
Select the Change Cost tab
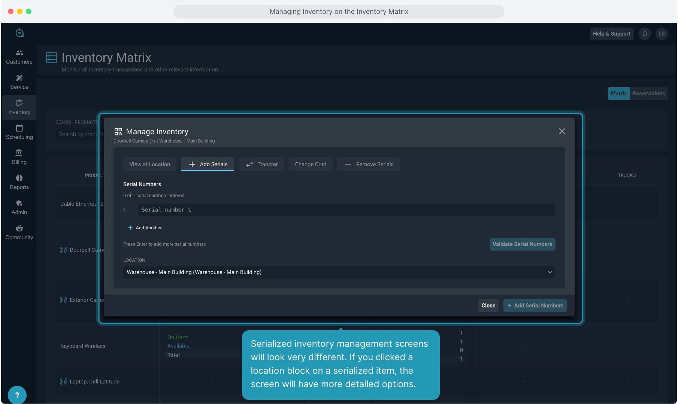tap(310, 164)
